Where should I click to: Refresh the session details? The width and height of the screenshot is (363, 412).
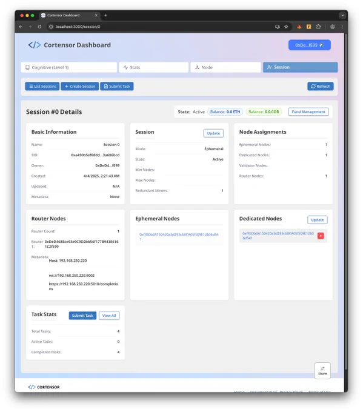(321, 86)
